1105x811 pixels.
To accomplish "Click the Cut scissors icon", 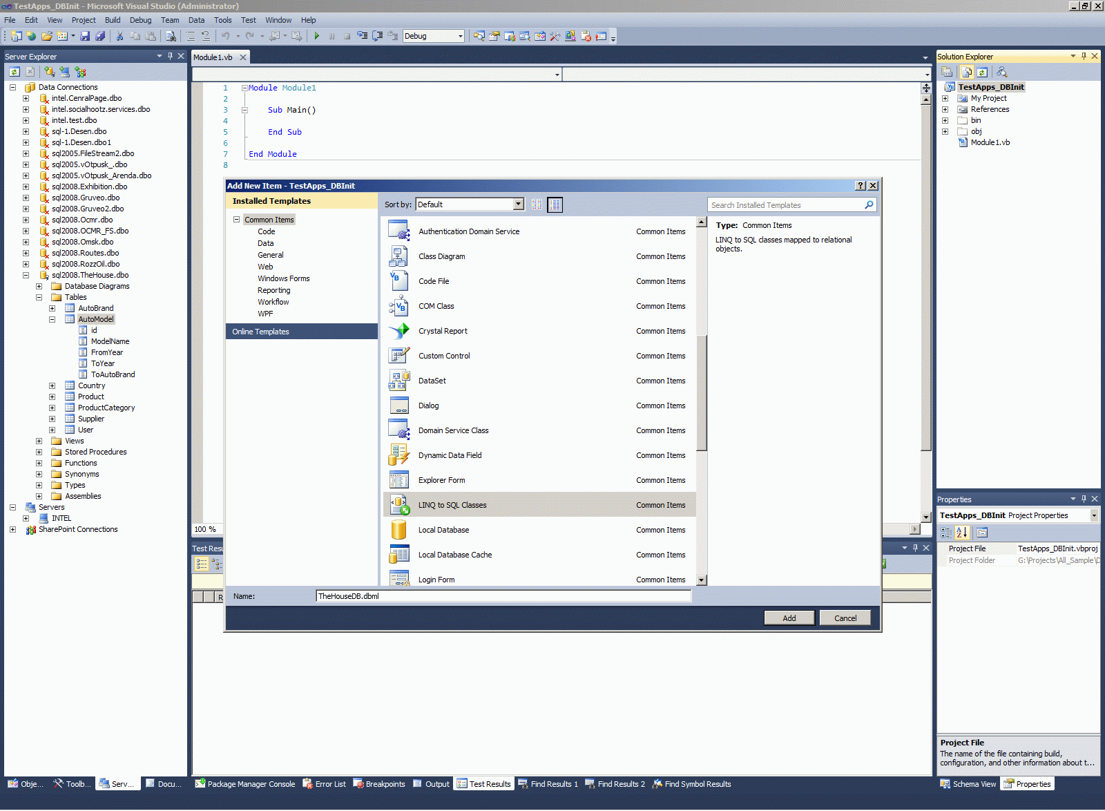I will [120, 36].
